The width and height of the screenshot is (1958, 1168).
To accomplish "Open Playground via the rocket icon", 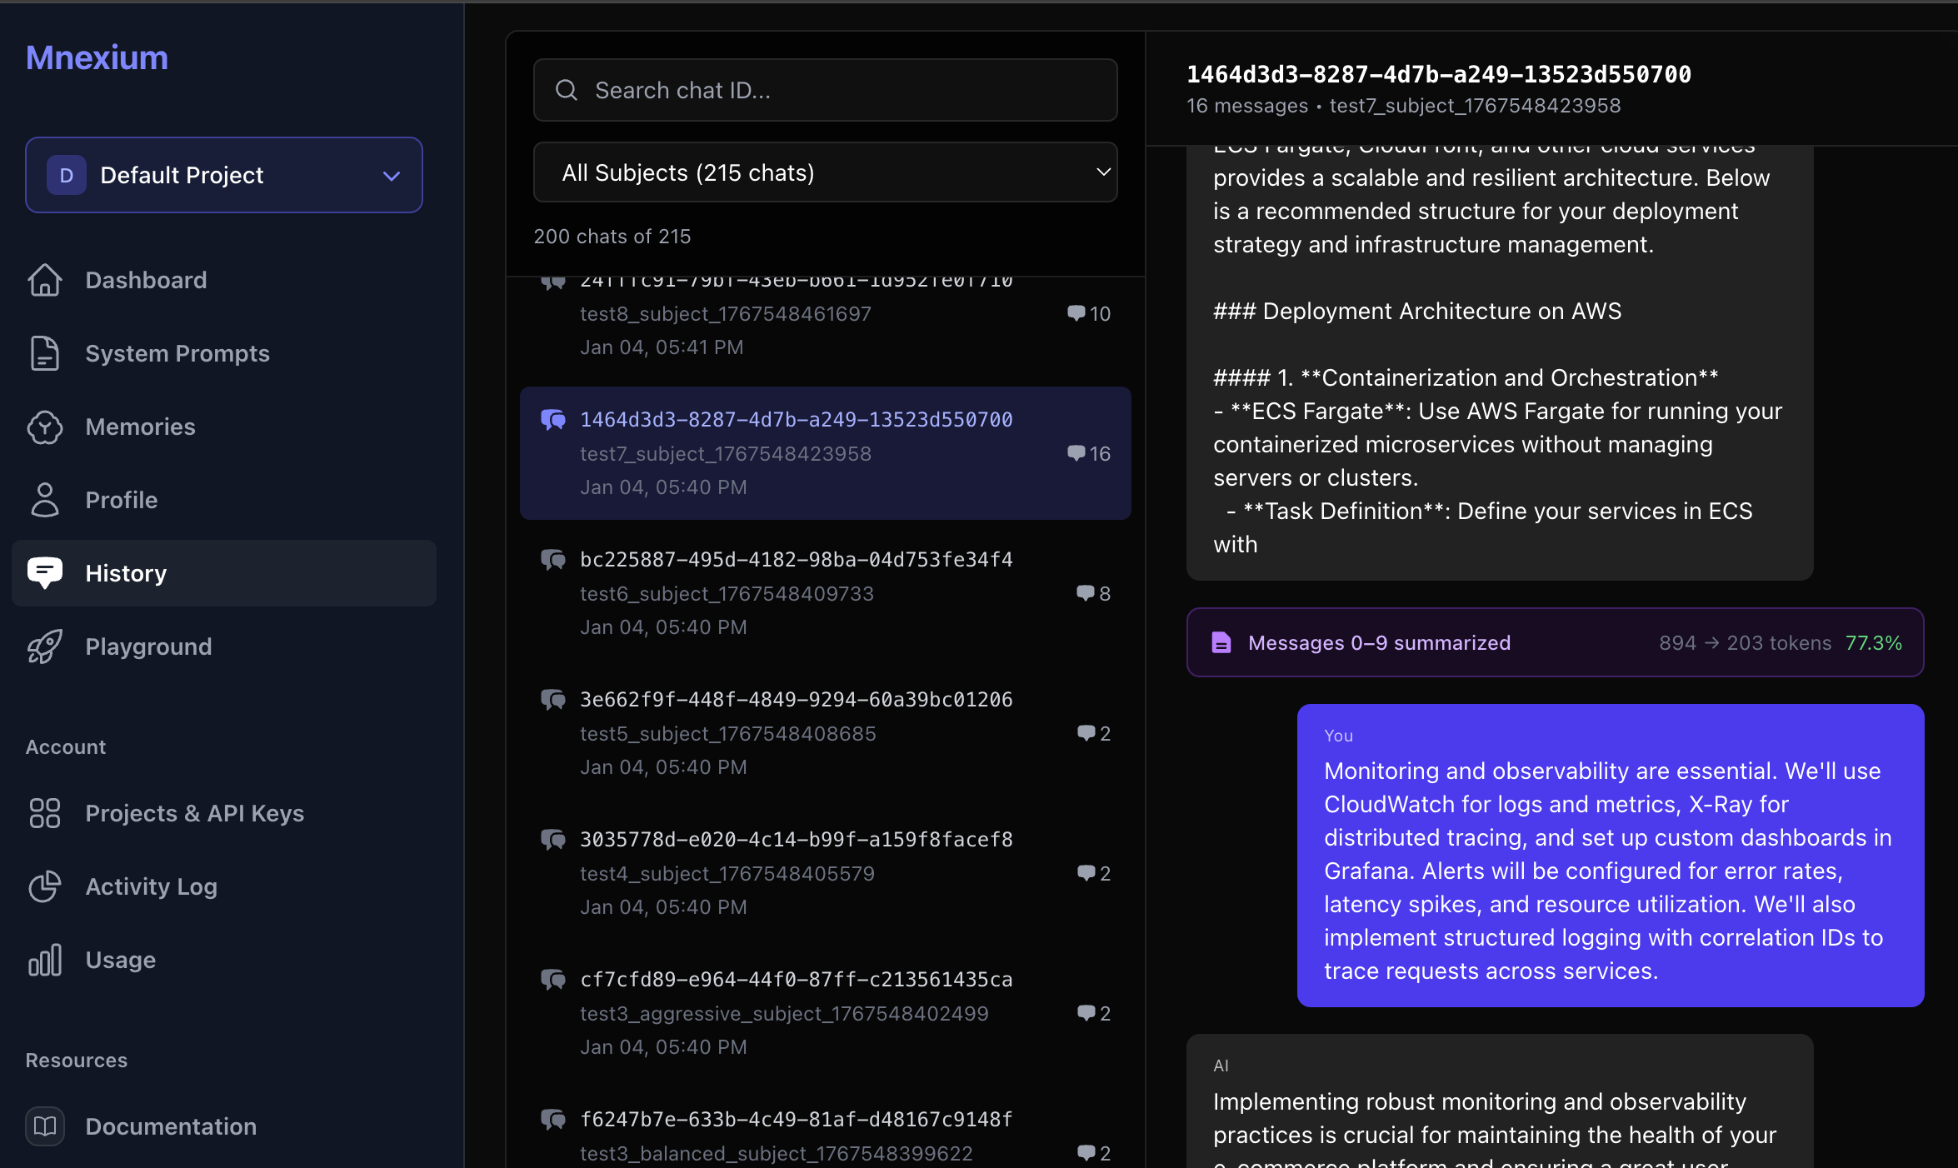I will click(x=46, y=646).
